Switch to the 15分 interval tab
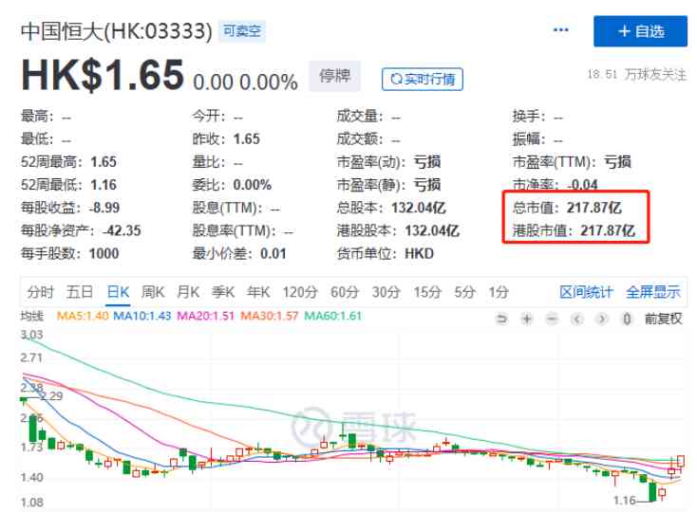This screenshot has height=512, width=697. [427, 292]
